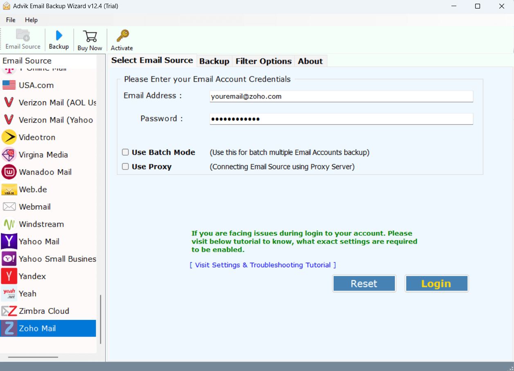Select USA.com flag icon in list
Screen dimensions: 514x371
tap(9, 85)
